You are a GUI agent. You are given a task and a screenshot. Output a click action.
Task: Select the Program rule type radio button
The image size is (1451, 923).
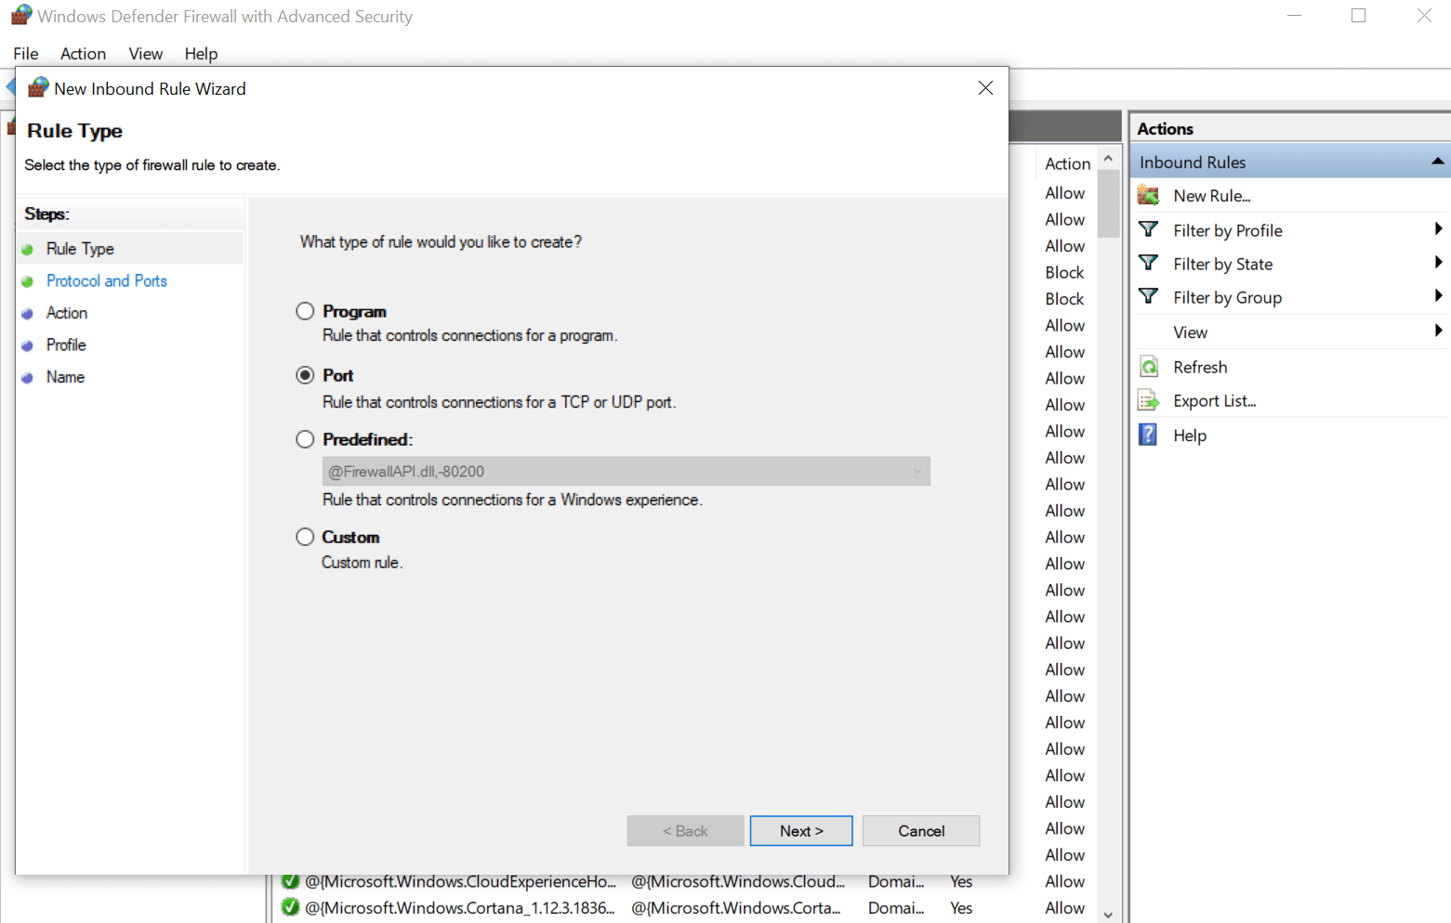[305, 311]
